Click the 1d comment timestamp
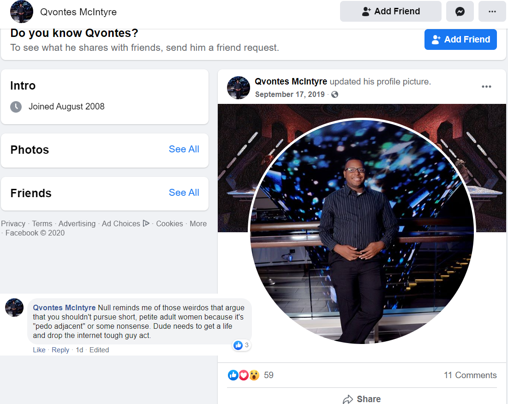 (x=79, y=350)
